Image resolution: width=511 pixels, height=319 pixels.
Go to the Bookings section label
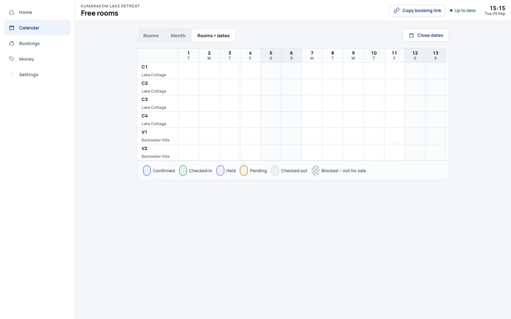(x=29, y=43)
